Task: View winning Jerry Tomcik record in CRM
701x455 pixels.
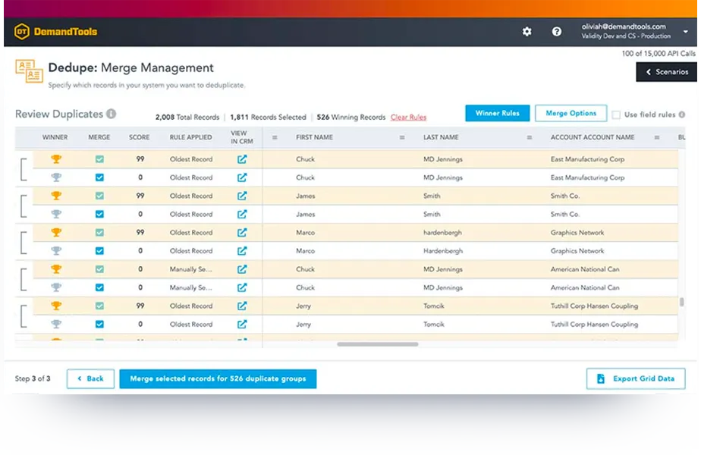Action: (x=242, y=306)
